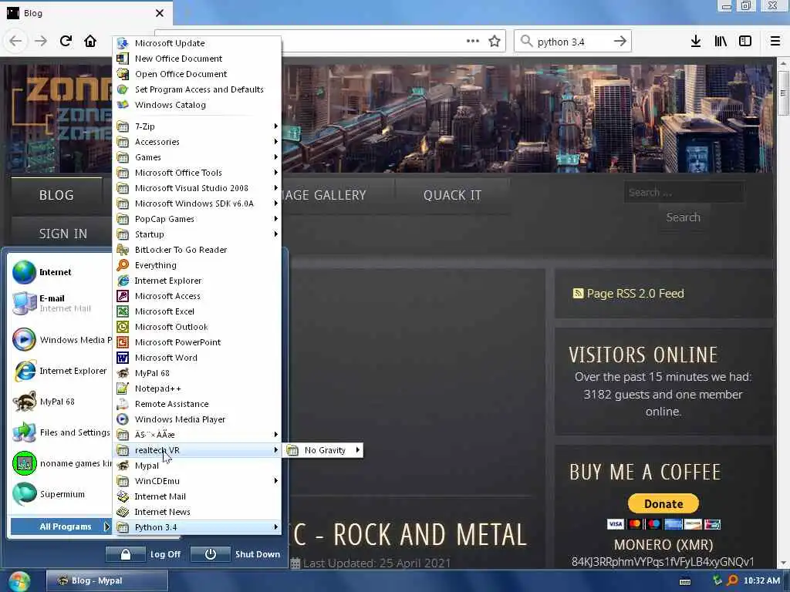The image size is (790, 592).
Task: Click the Log Off button
Action: pyautogui.click(x=143, y=554)
